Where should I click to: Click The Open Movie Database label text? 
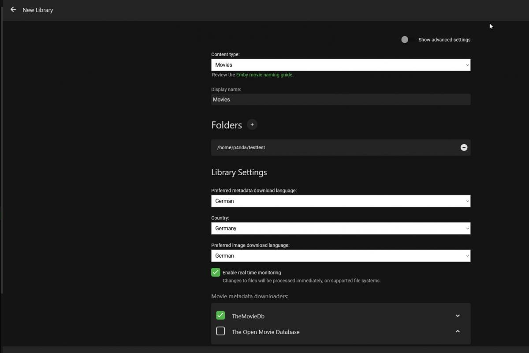pyautogui.click(x=265, y=332)
